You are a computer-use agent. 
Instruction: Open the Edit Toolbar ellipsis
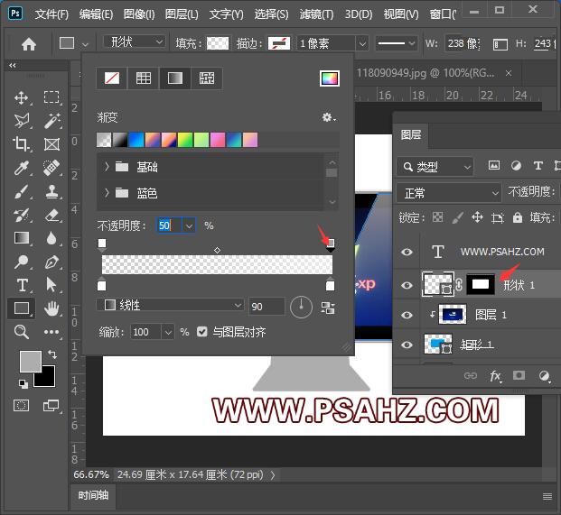point(51,332)
